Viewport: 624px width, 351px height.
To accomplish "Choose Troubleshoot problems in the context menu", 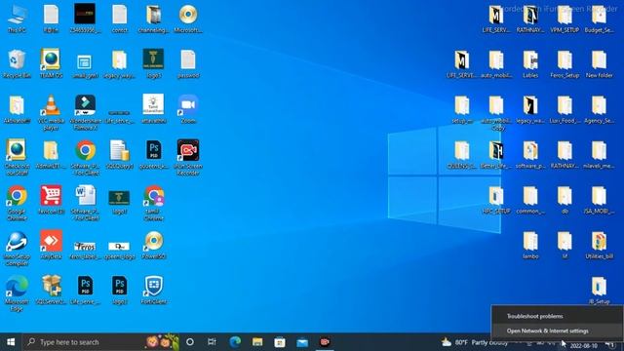I will (x=535, y=316).
